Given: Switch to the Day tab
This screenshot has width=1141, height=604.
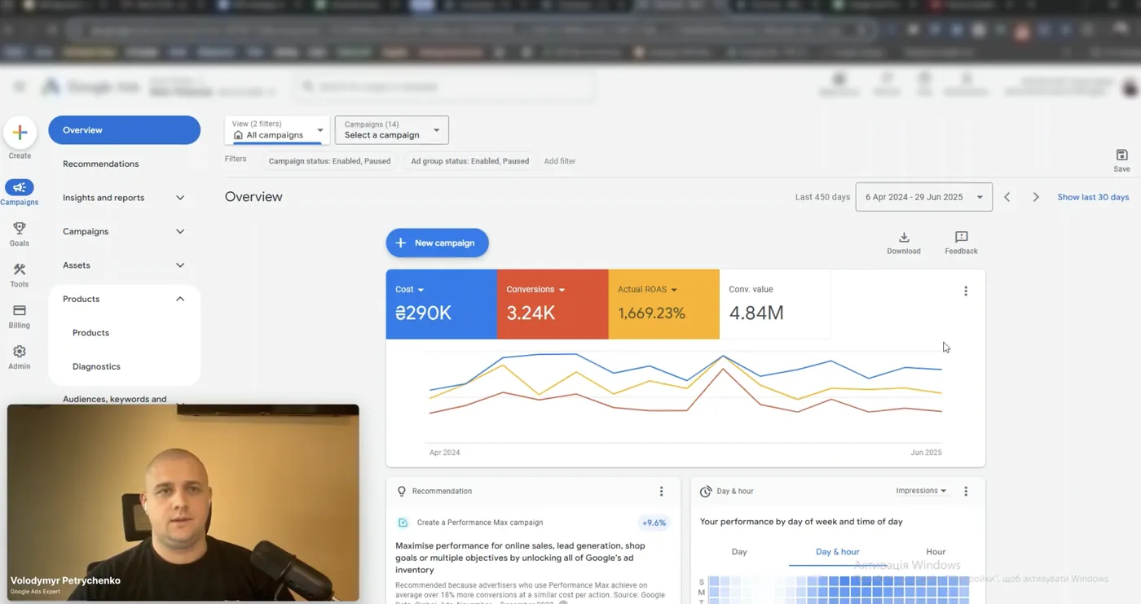Looking at the screenshot, I should pyautogui.click(x=739, y=552).
